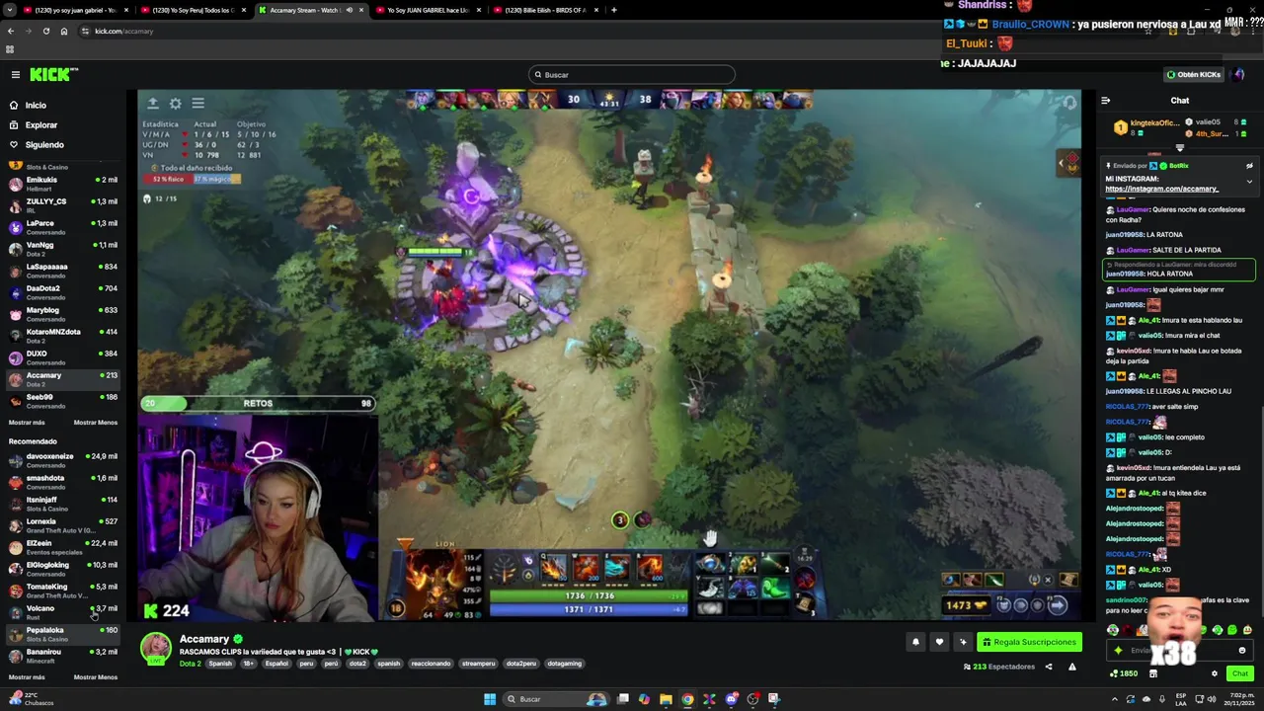This screenshot has width=1264, height=711.
Task: Open File Explorer from taskbar
Action: [x=666, y=699]
